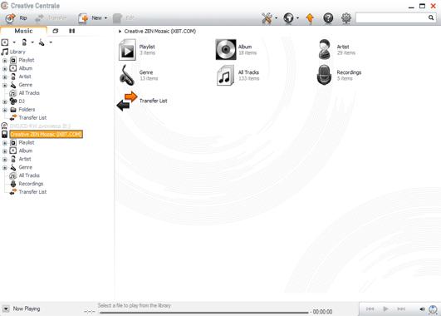The height and width of the screenshot is (316, 441).
Task: Expand the Library Playlist node
Action: point(4,61)
